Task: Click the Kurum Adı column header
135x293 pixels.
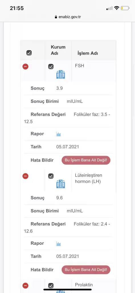Action: coord(58,50)
